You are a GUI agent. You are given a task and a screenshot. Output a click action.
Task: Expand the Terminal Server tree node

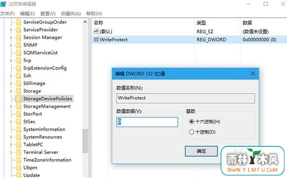click(11, 152)
